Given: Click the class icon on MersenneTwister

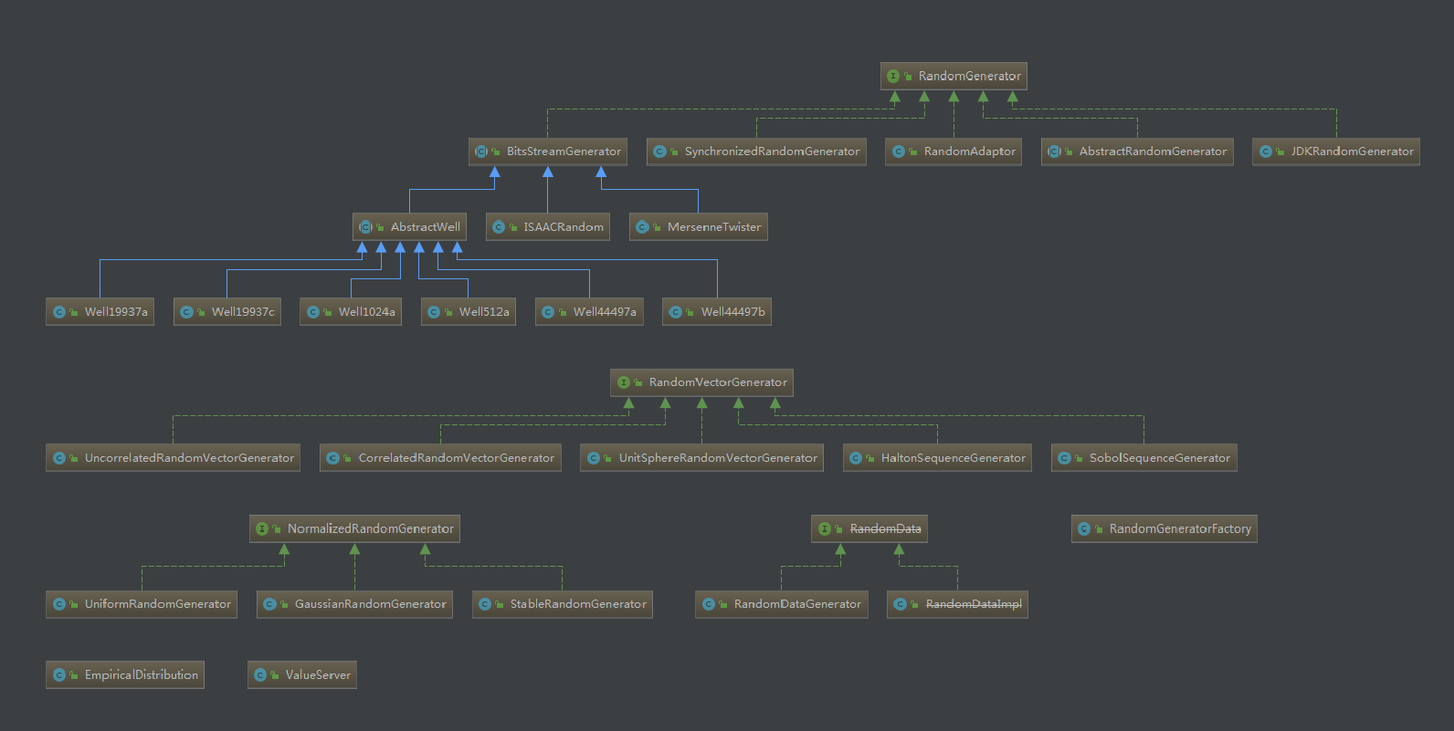Looking at the screenshot, I should 642,227.
